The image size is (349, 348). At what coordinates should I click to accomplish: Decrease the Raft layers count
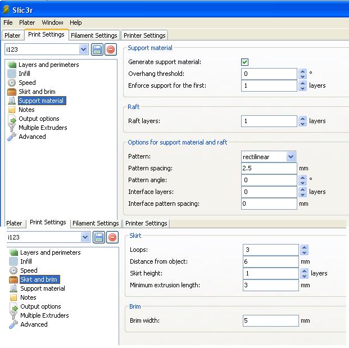(303, 124)
